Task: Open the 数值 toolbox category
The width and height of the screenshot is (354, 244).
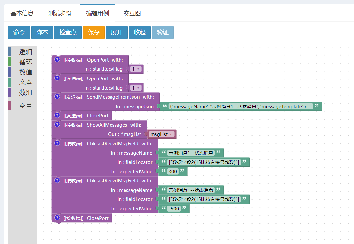Action: tap(22, 72)
